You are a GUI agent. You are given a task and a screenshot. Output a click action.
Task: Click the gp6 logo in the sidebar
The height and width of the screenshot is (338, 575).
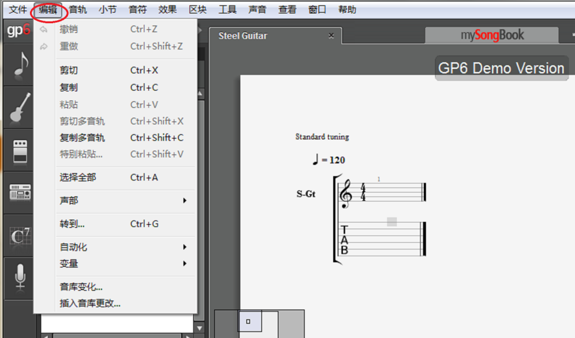tap(17, 31)
